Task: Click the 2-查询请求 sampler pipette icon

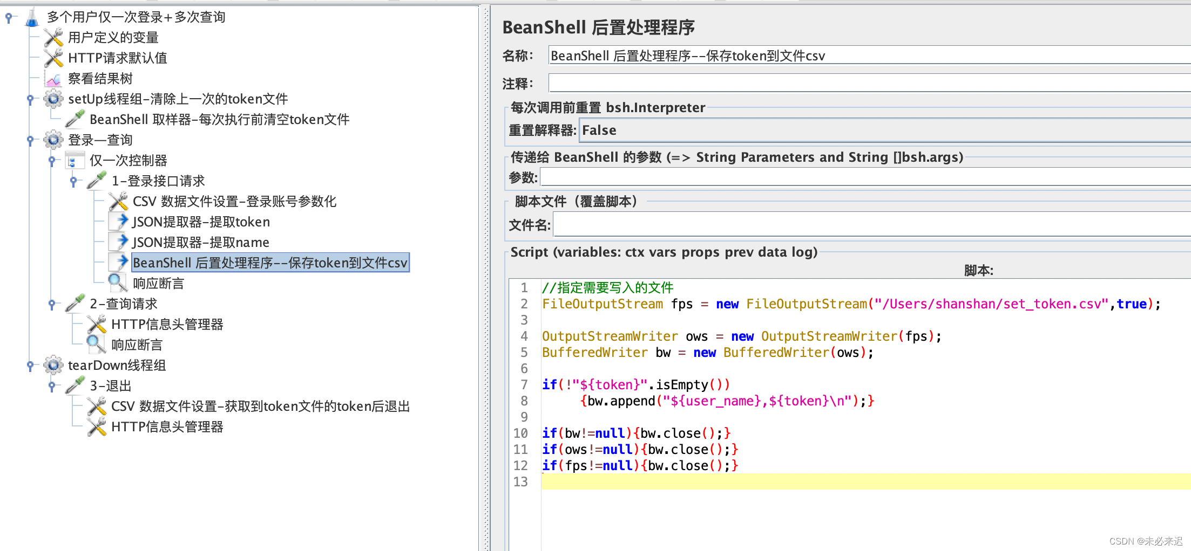Action: (x=75, y=304)
